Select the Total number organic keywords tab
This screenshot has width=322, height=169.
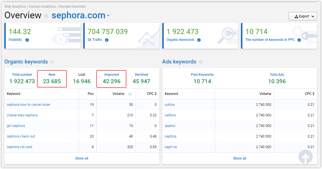(x=22, y=79)
